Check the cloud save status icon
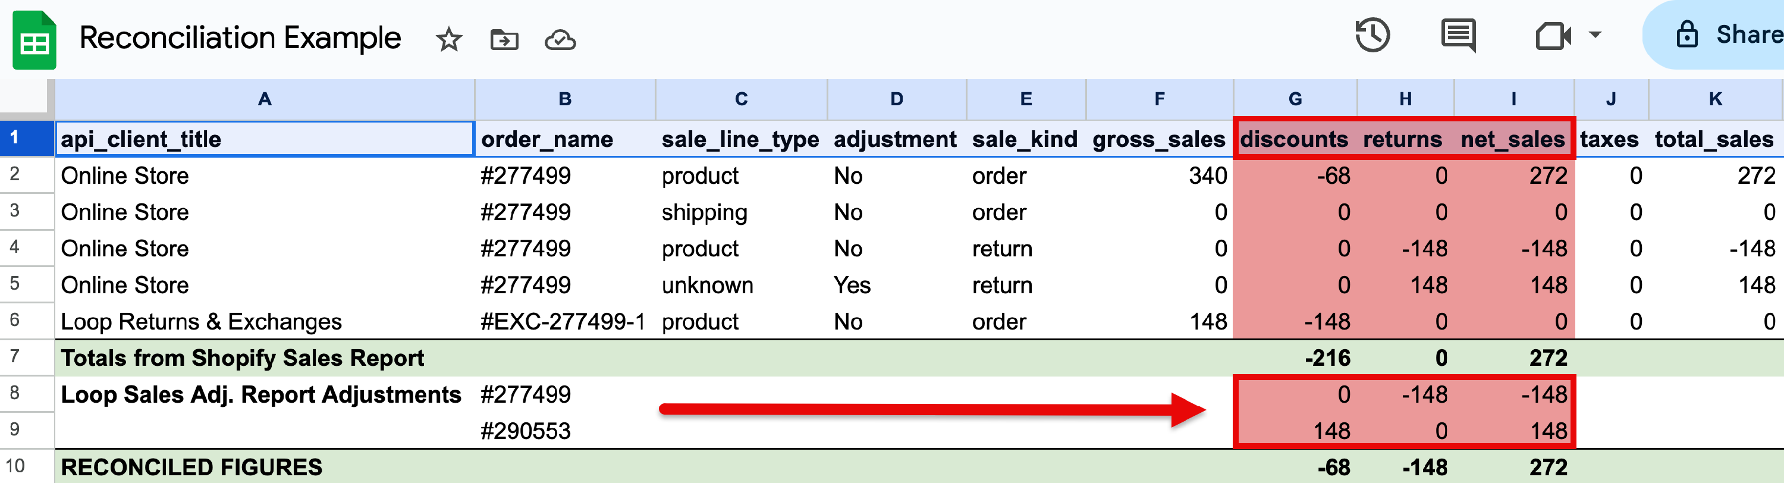 (x=561, y=39)
